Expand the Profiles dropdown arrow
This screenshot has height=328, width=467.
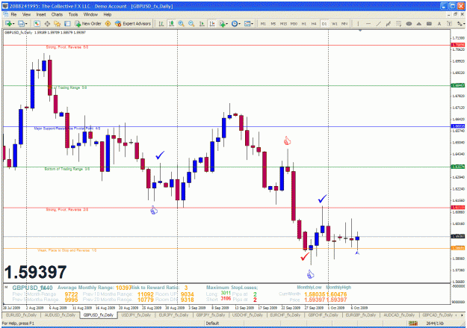[26, 24]
